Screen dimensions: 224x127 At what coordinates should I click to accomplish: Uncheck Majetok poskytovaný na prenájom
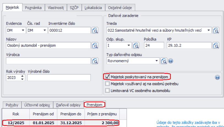click(108, 77)
